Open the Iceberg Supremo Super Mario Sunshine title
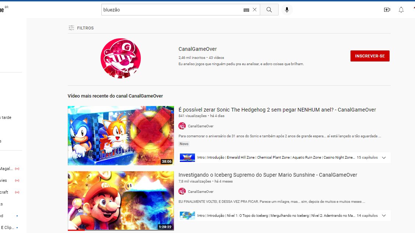The image size is (415, 233). click(268, 175)
